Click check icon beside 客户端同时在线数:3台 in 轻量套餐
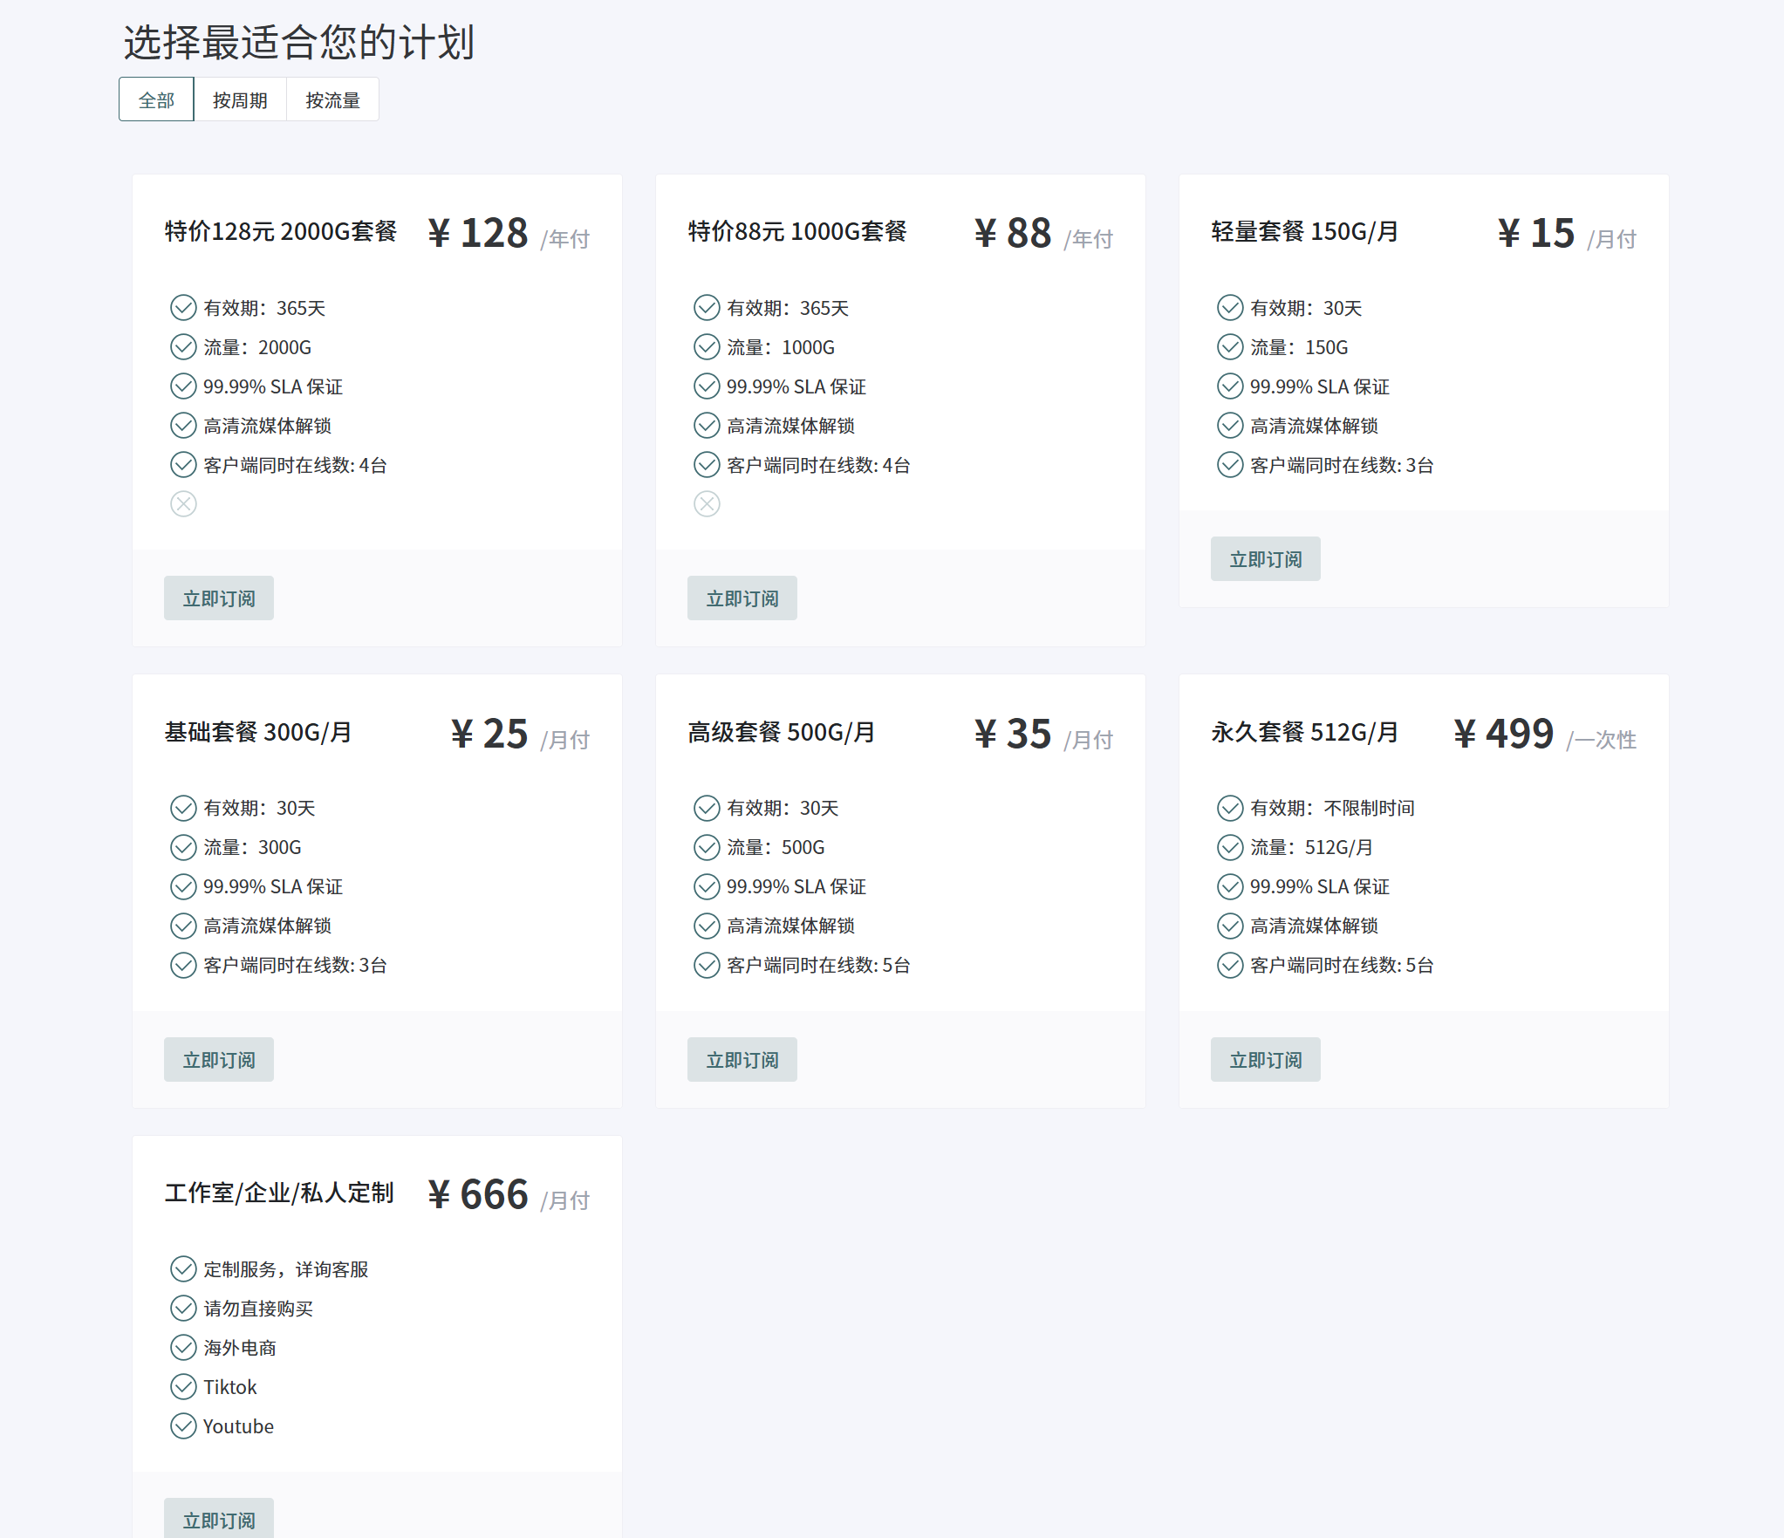1784x1538 pixels. 1230,465
